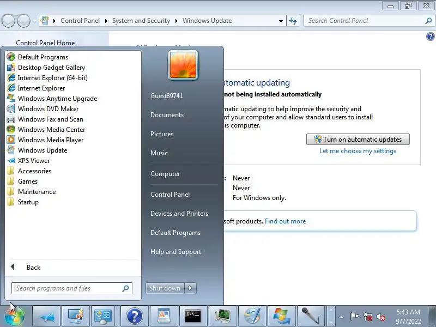Launch Internet Explorer 32-bit entry
The image size is (436, 327).
pyautogui.click(x=41, y=88)
